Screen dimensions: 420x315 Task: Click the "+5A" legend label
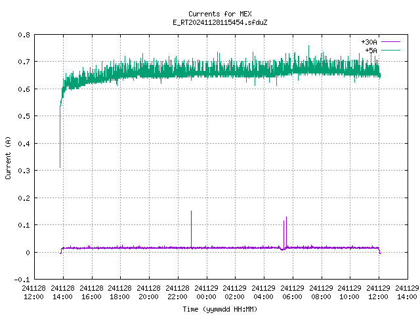coord(371,51)
